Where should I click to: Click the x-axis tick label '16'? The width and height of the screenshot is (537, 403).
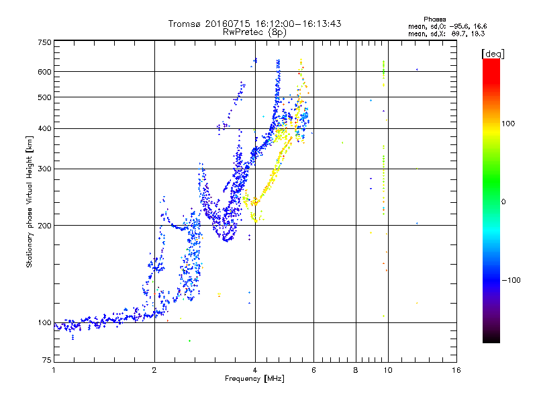coord(456,370)
